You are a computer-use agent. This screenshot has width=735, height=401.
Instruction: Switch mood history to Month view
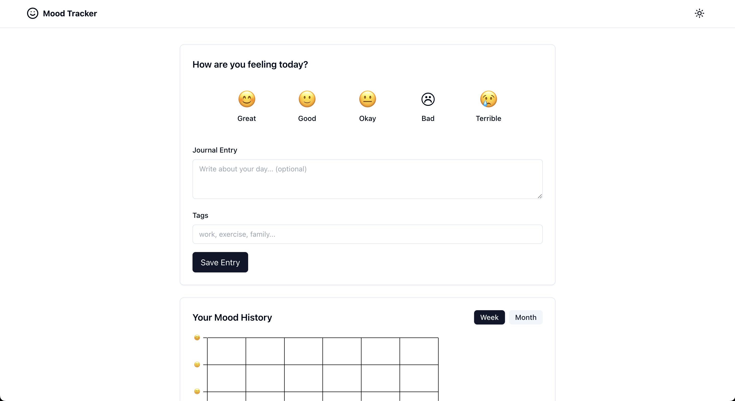tap(526, 317)
